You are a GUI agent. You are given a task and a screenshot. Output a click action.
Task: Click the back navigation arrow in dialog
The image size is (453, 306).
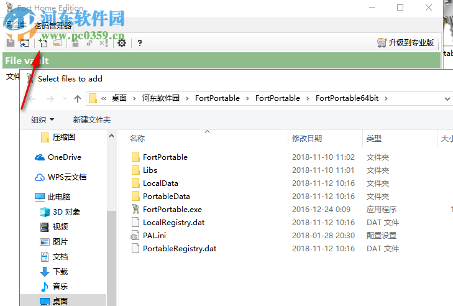[x=32, y=99]
